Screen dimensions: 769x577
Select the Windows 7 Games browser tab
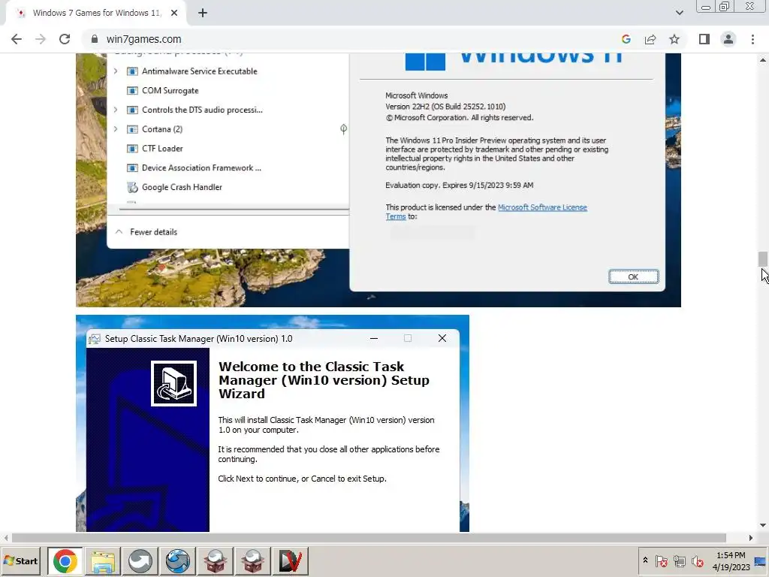(x=95, y=14)
